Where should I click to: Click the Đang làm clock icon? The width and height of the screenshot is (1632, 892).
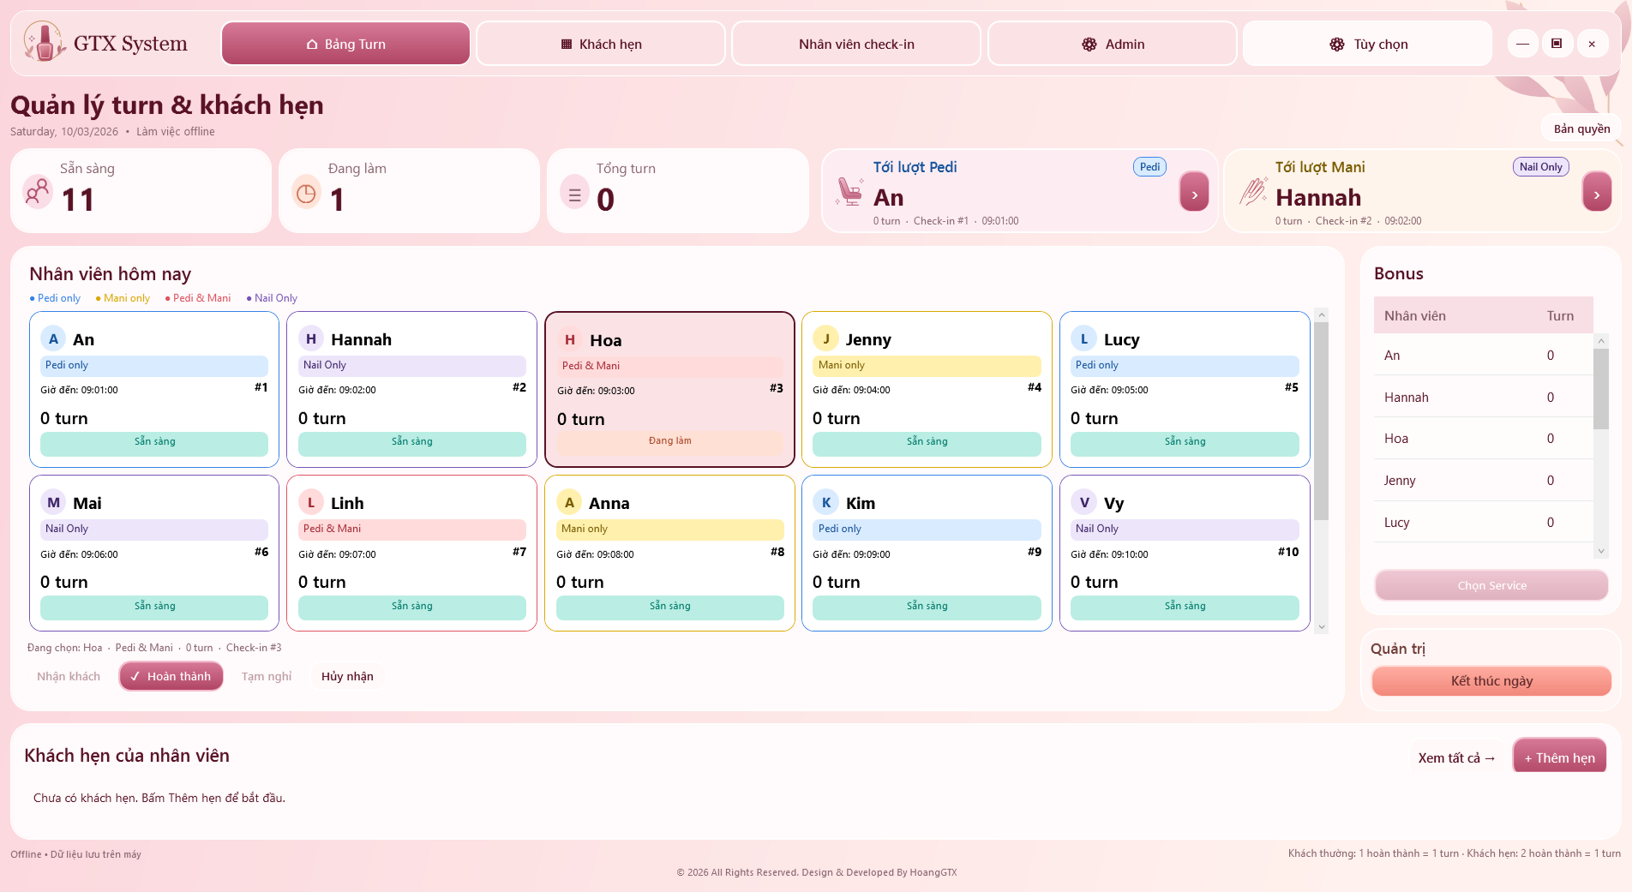point(306,193)
